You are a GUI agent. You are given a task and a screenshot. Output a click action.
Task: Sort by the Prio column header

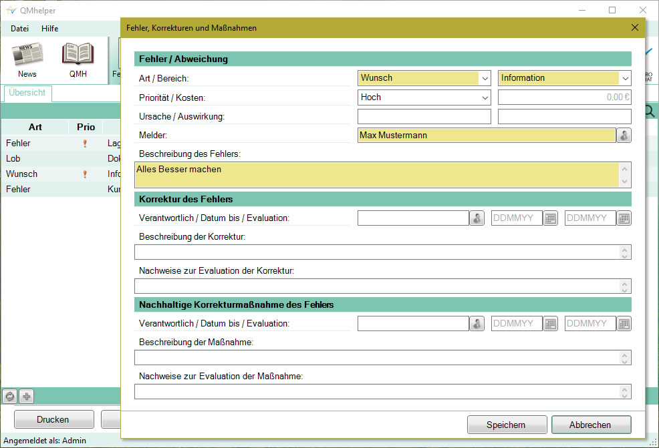(x=86, y=128)
